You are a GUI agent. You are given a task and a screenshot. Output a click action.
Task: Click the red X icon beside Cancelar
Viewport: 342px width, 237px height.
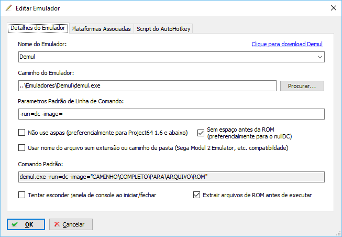[57, 224]
